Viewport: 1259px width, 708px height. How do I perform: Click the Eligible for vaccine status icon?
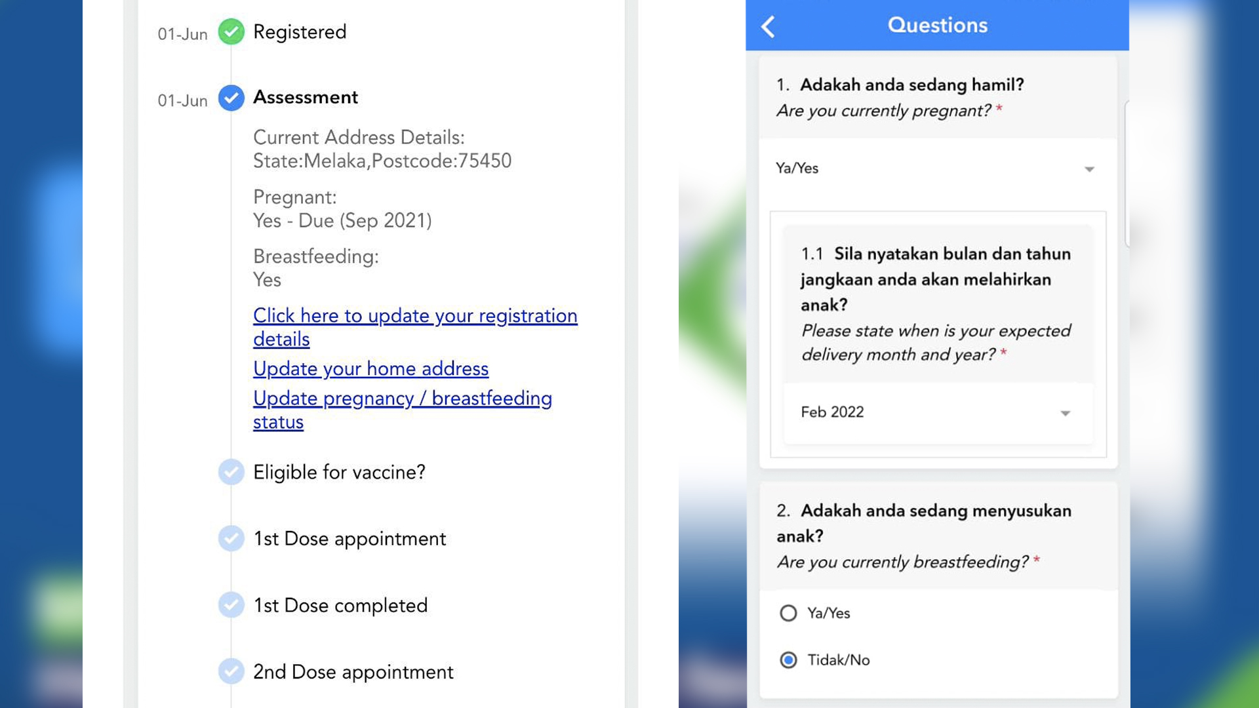[x=231, y=472]
